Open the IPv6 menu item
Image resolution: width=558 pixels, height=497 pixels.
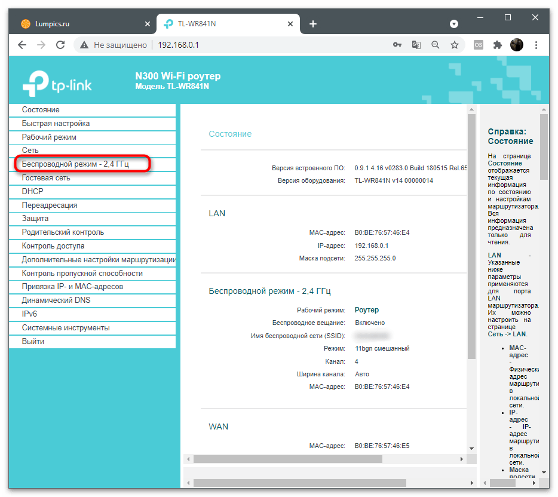coord(92,314)
